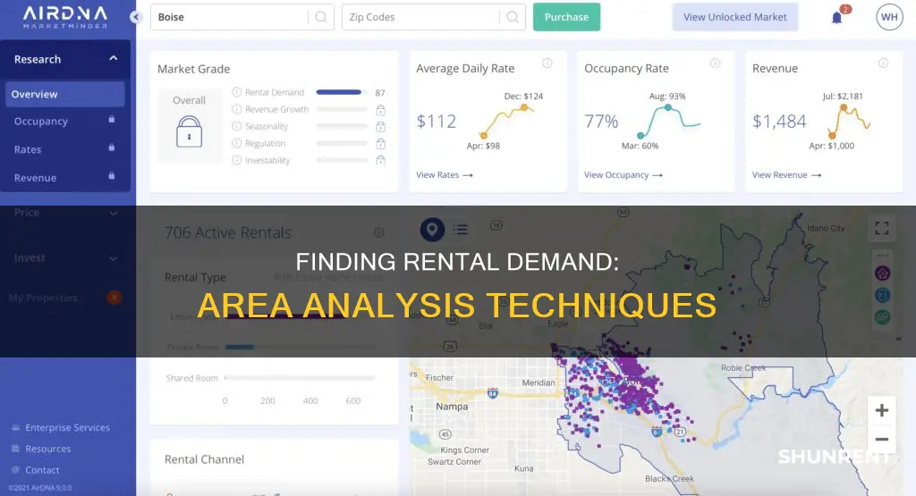Click the Shared Room chart label

[191, 378]
